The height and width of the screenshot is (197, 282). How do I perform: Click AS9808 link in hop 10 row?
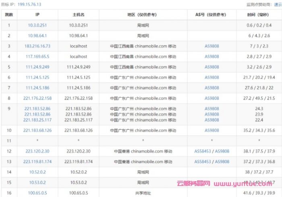(x=211, y=130)
